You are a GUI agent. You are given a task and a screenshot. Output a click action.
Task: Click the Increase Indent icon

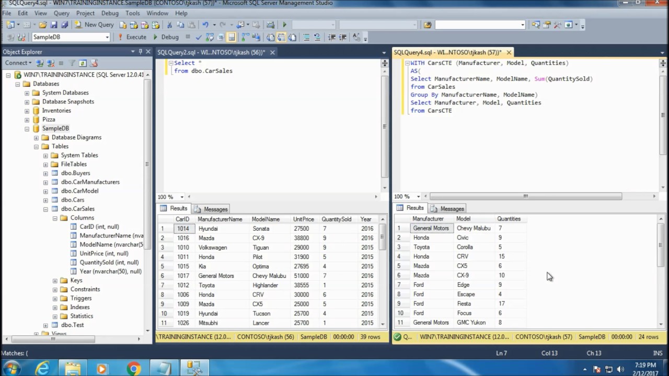[x=343, y=37]
